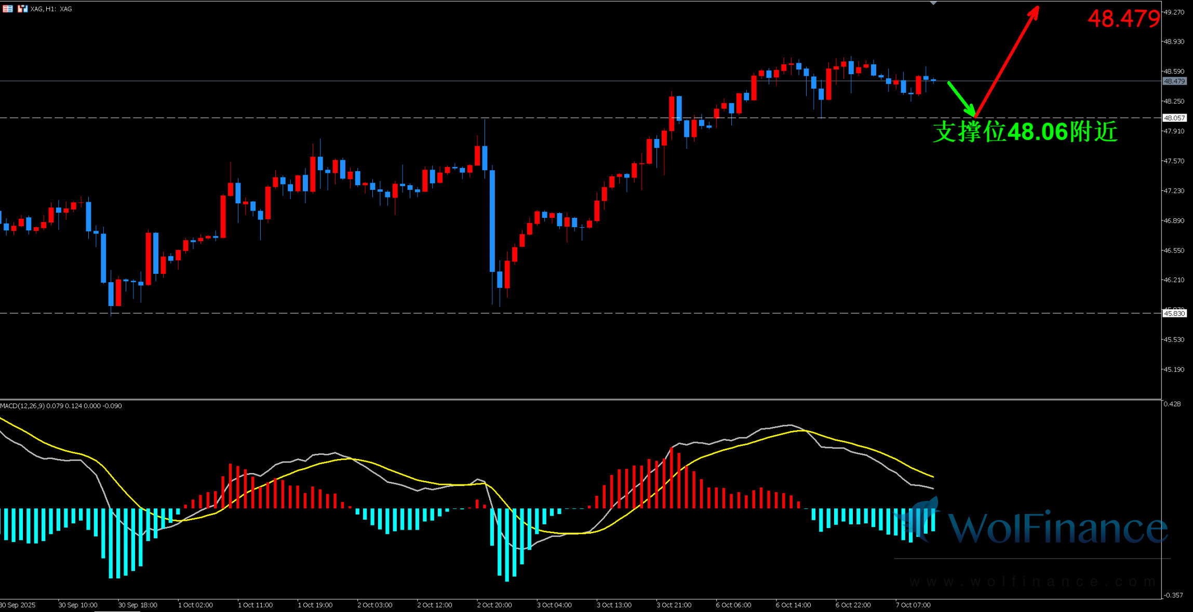Select the large red 48.479 text label
Screen dimensions: 1193x612
1123,19
